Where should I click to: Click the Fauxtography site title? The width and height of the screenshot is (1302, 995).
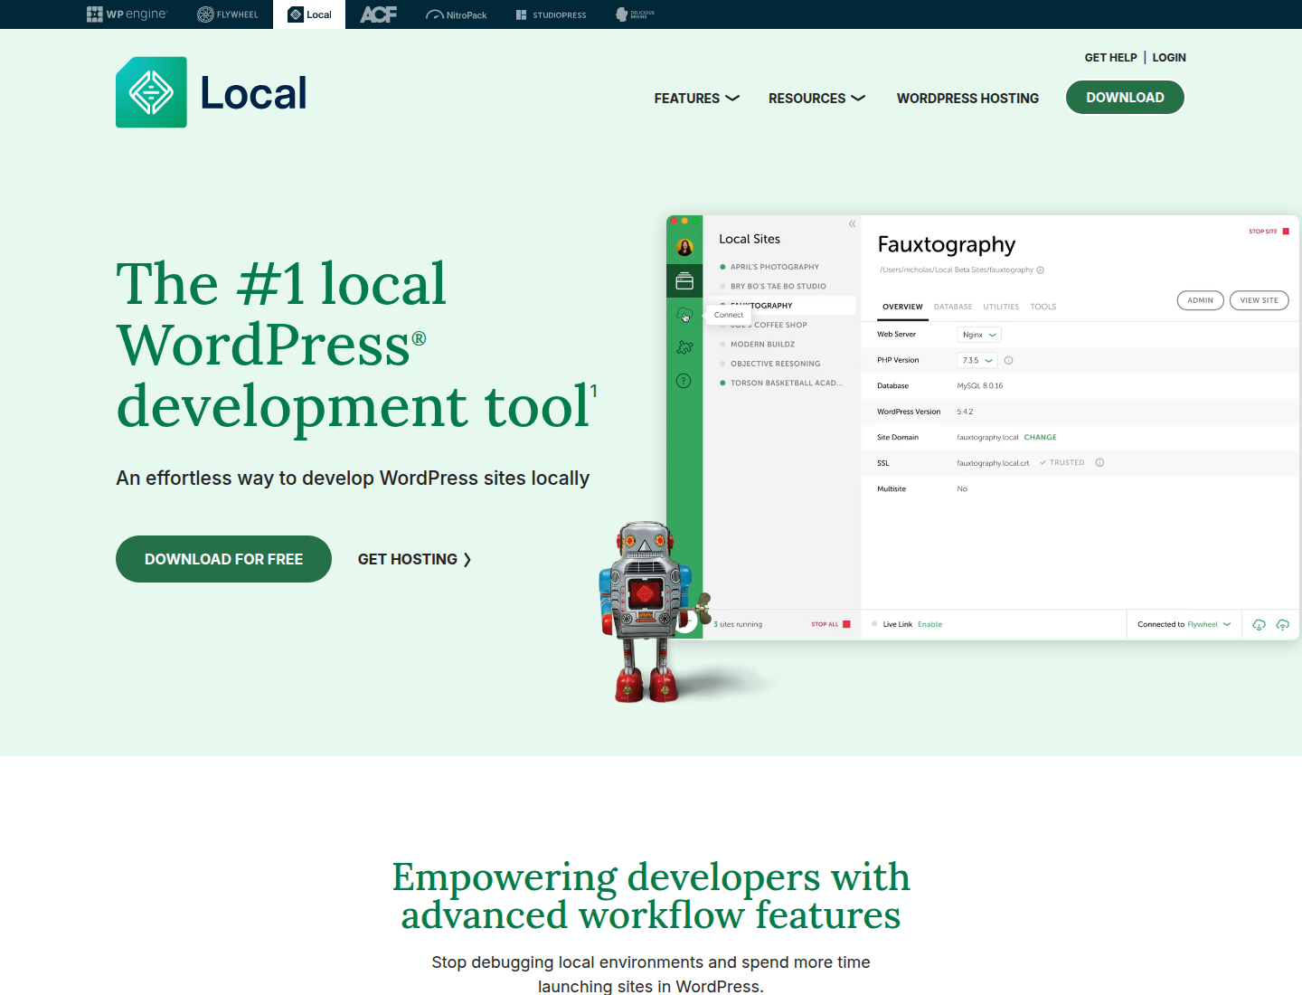point(947,244)
